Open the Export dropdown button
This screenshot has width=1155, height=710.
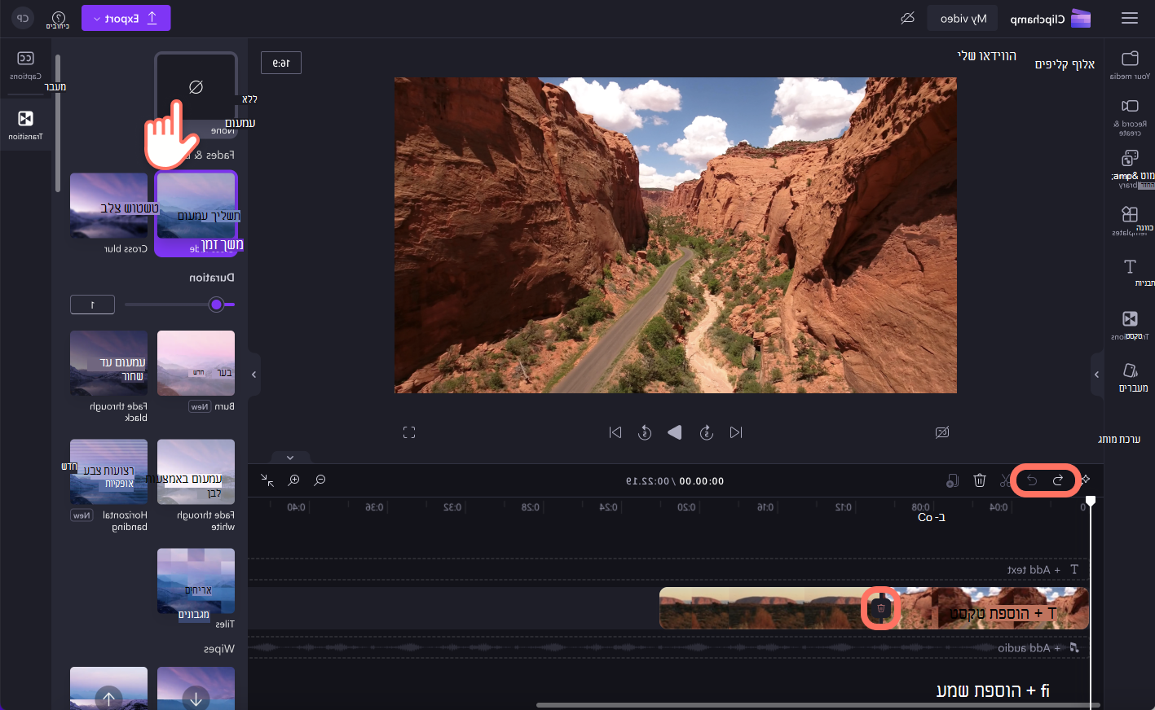(x=126, y=18)
